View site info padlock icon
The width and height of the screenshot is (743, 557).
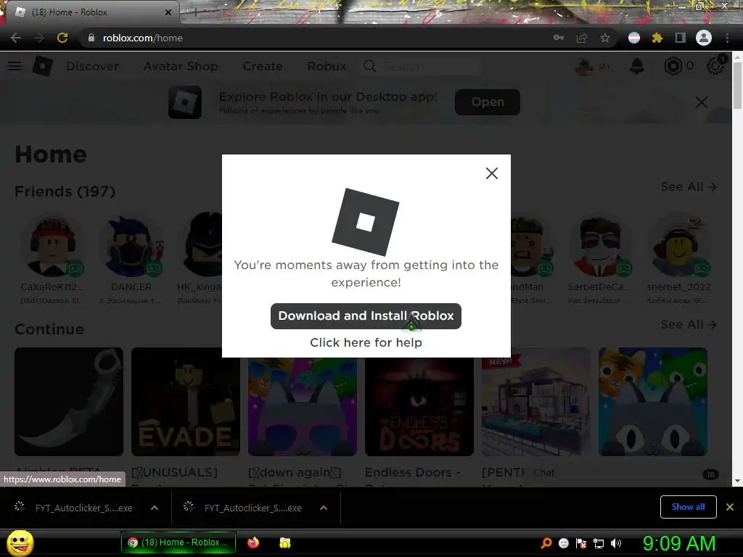click(x=91, y=38)
